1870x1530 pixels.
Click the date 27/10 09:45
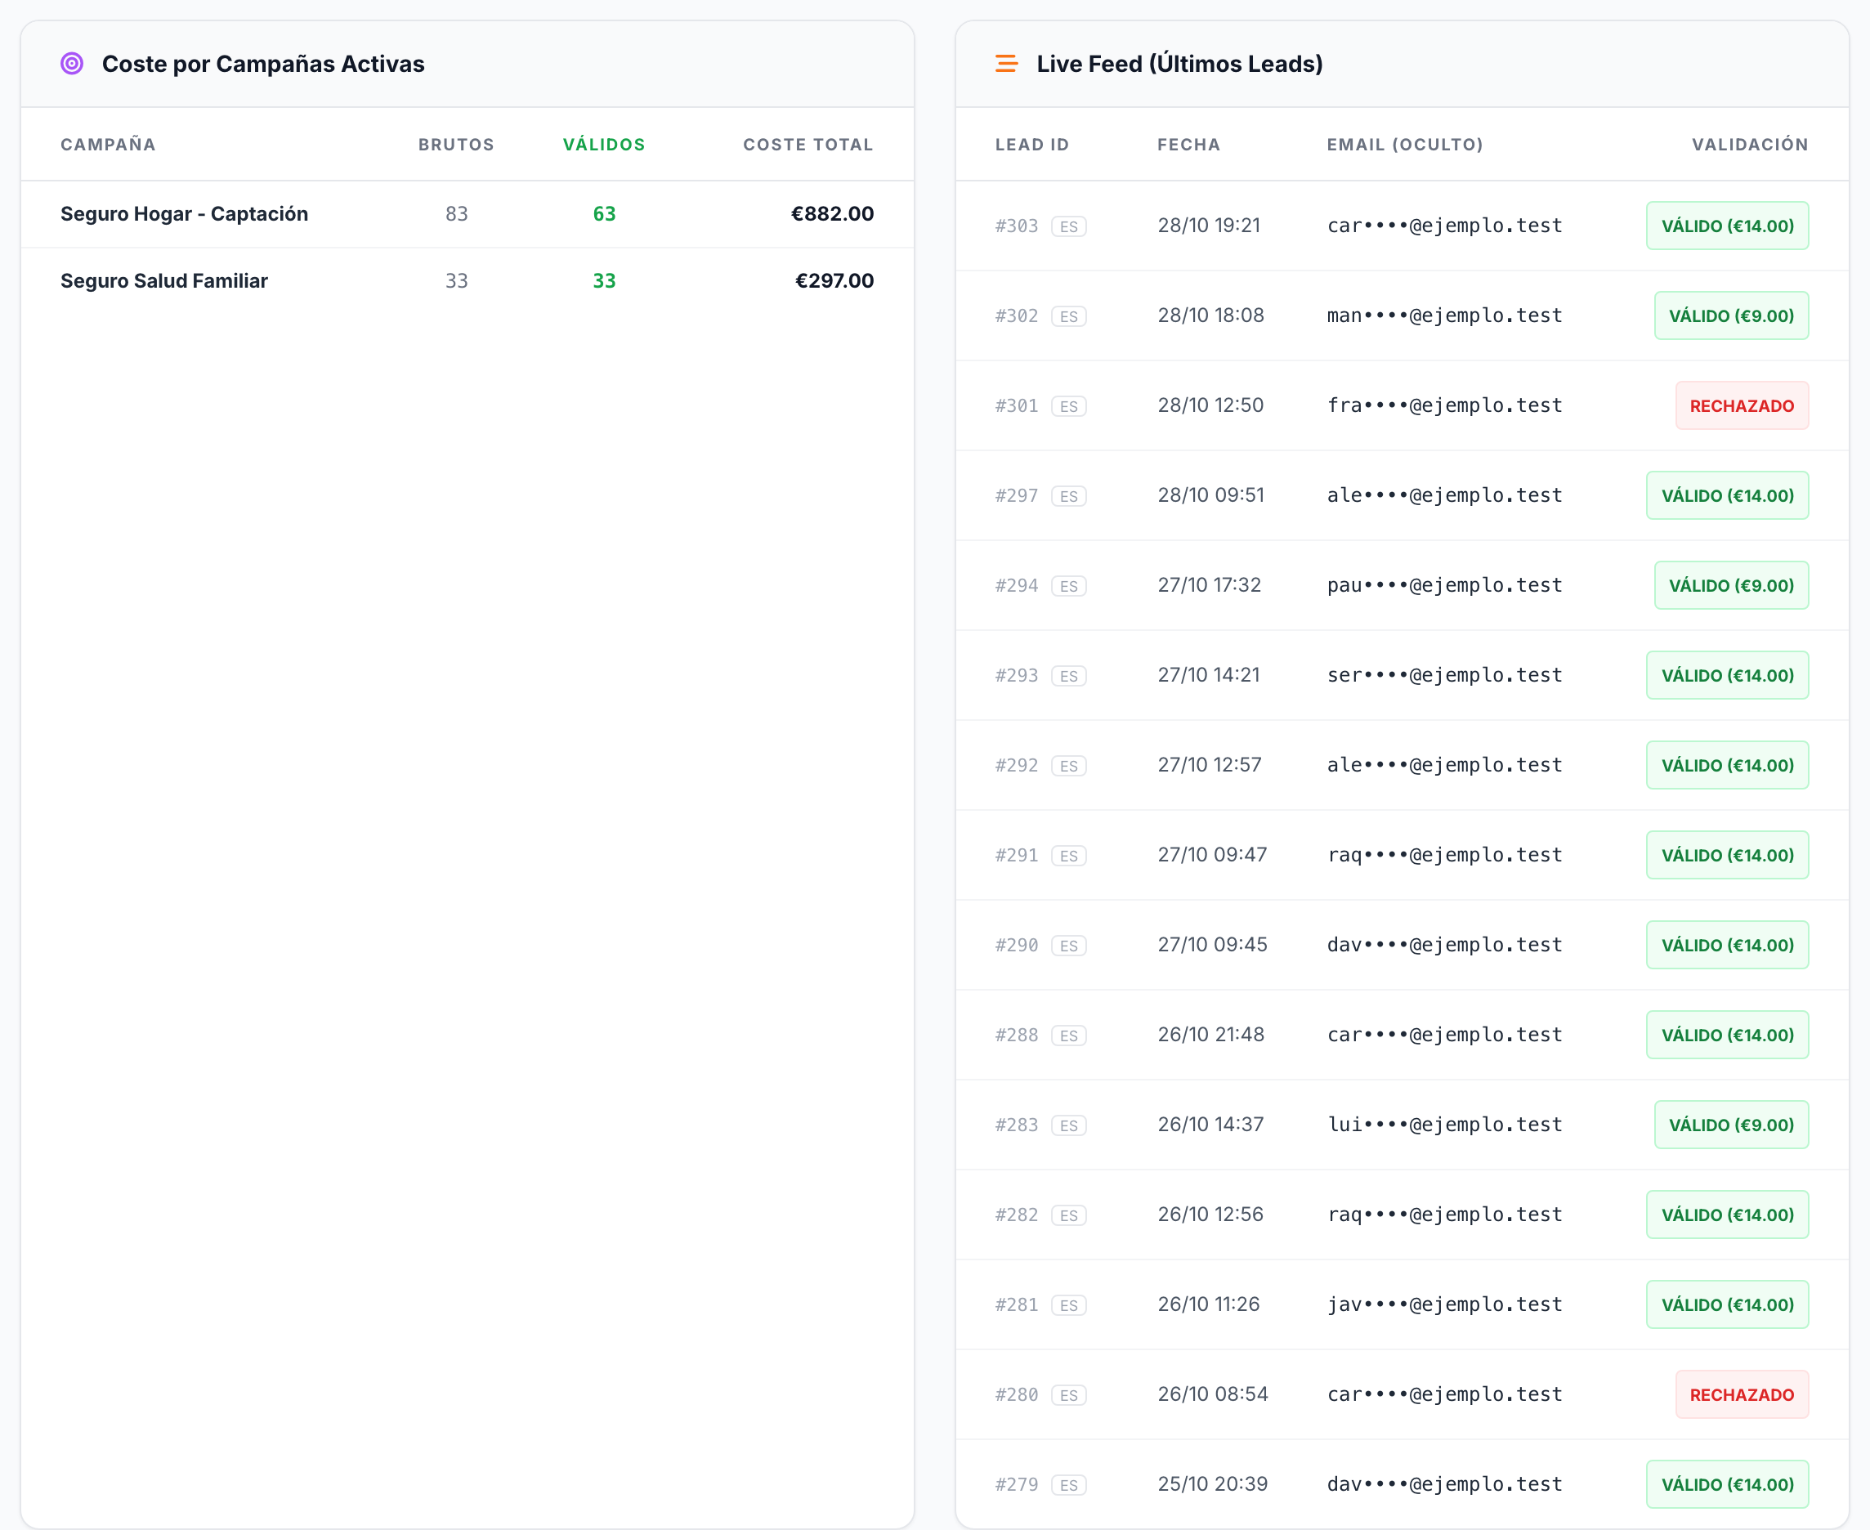1213,945
